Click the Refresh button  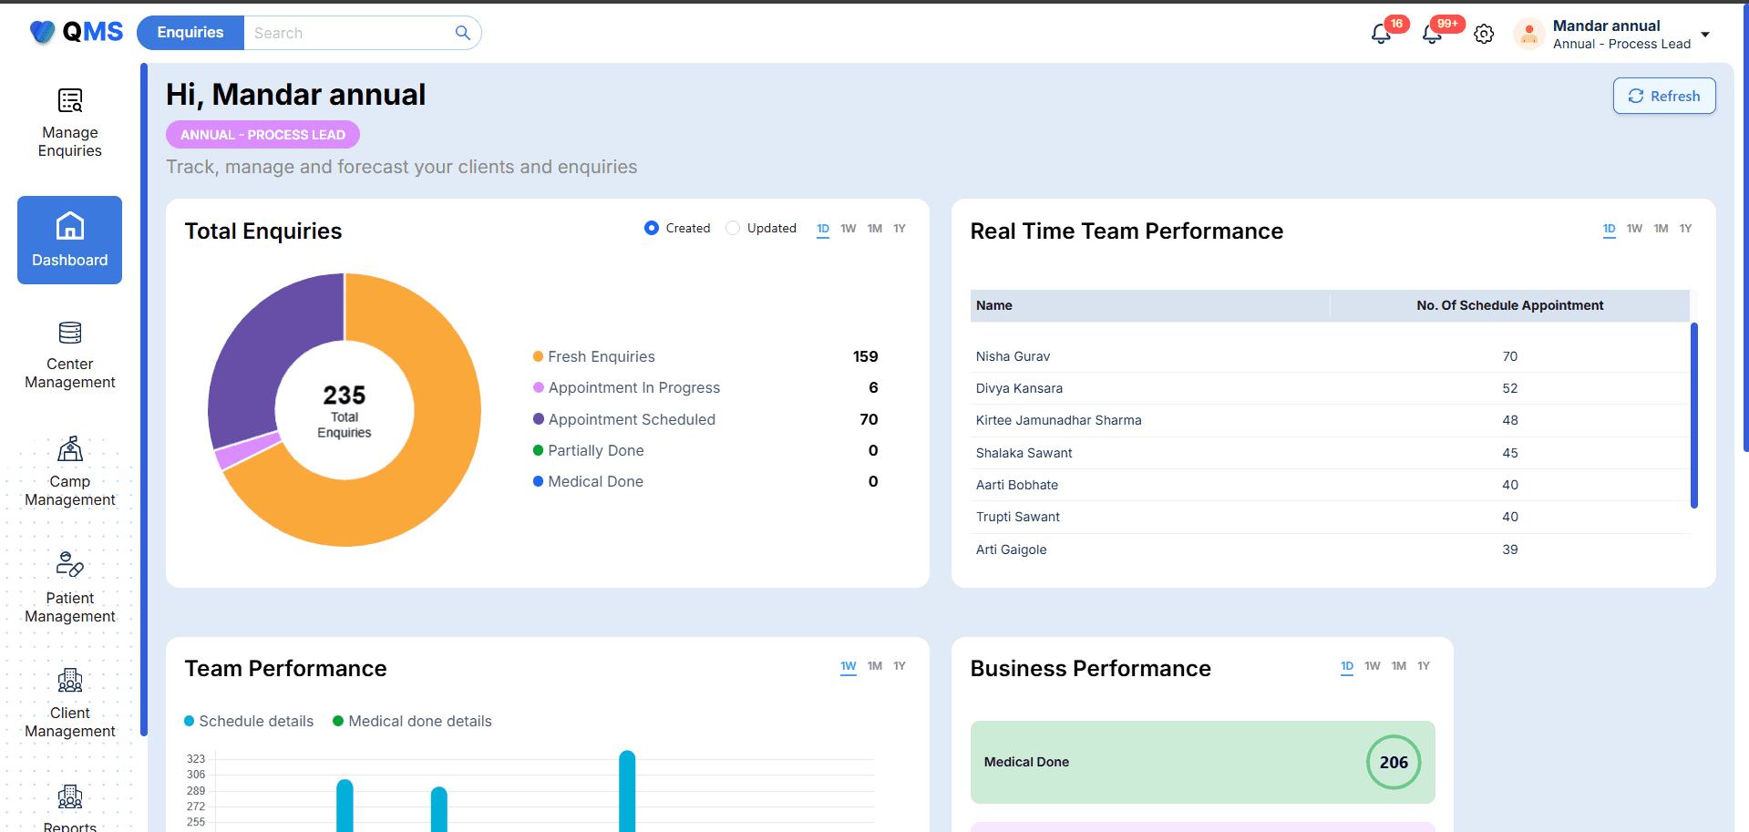tap(1663, 96)
